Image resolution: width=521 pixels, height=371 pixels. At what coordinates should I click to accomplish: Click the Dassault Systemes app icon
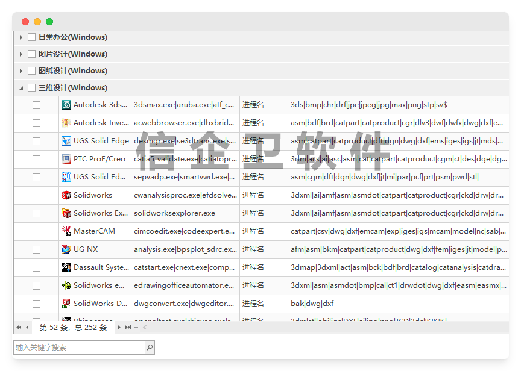(x=66, y=267)
